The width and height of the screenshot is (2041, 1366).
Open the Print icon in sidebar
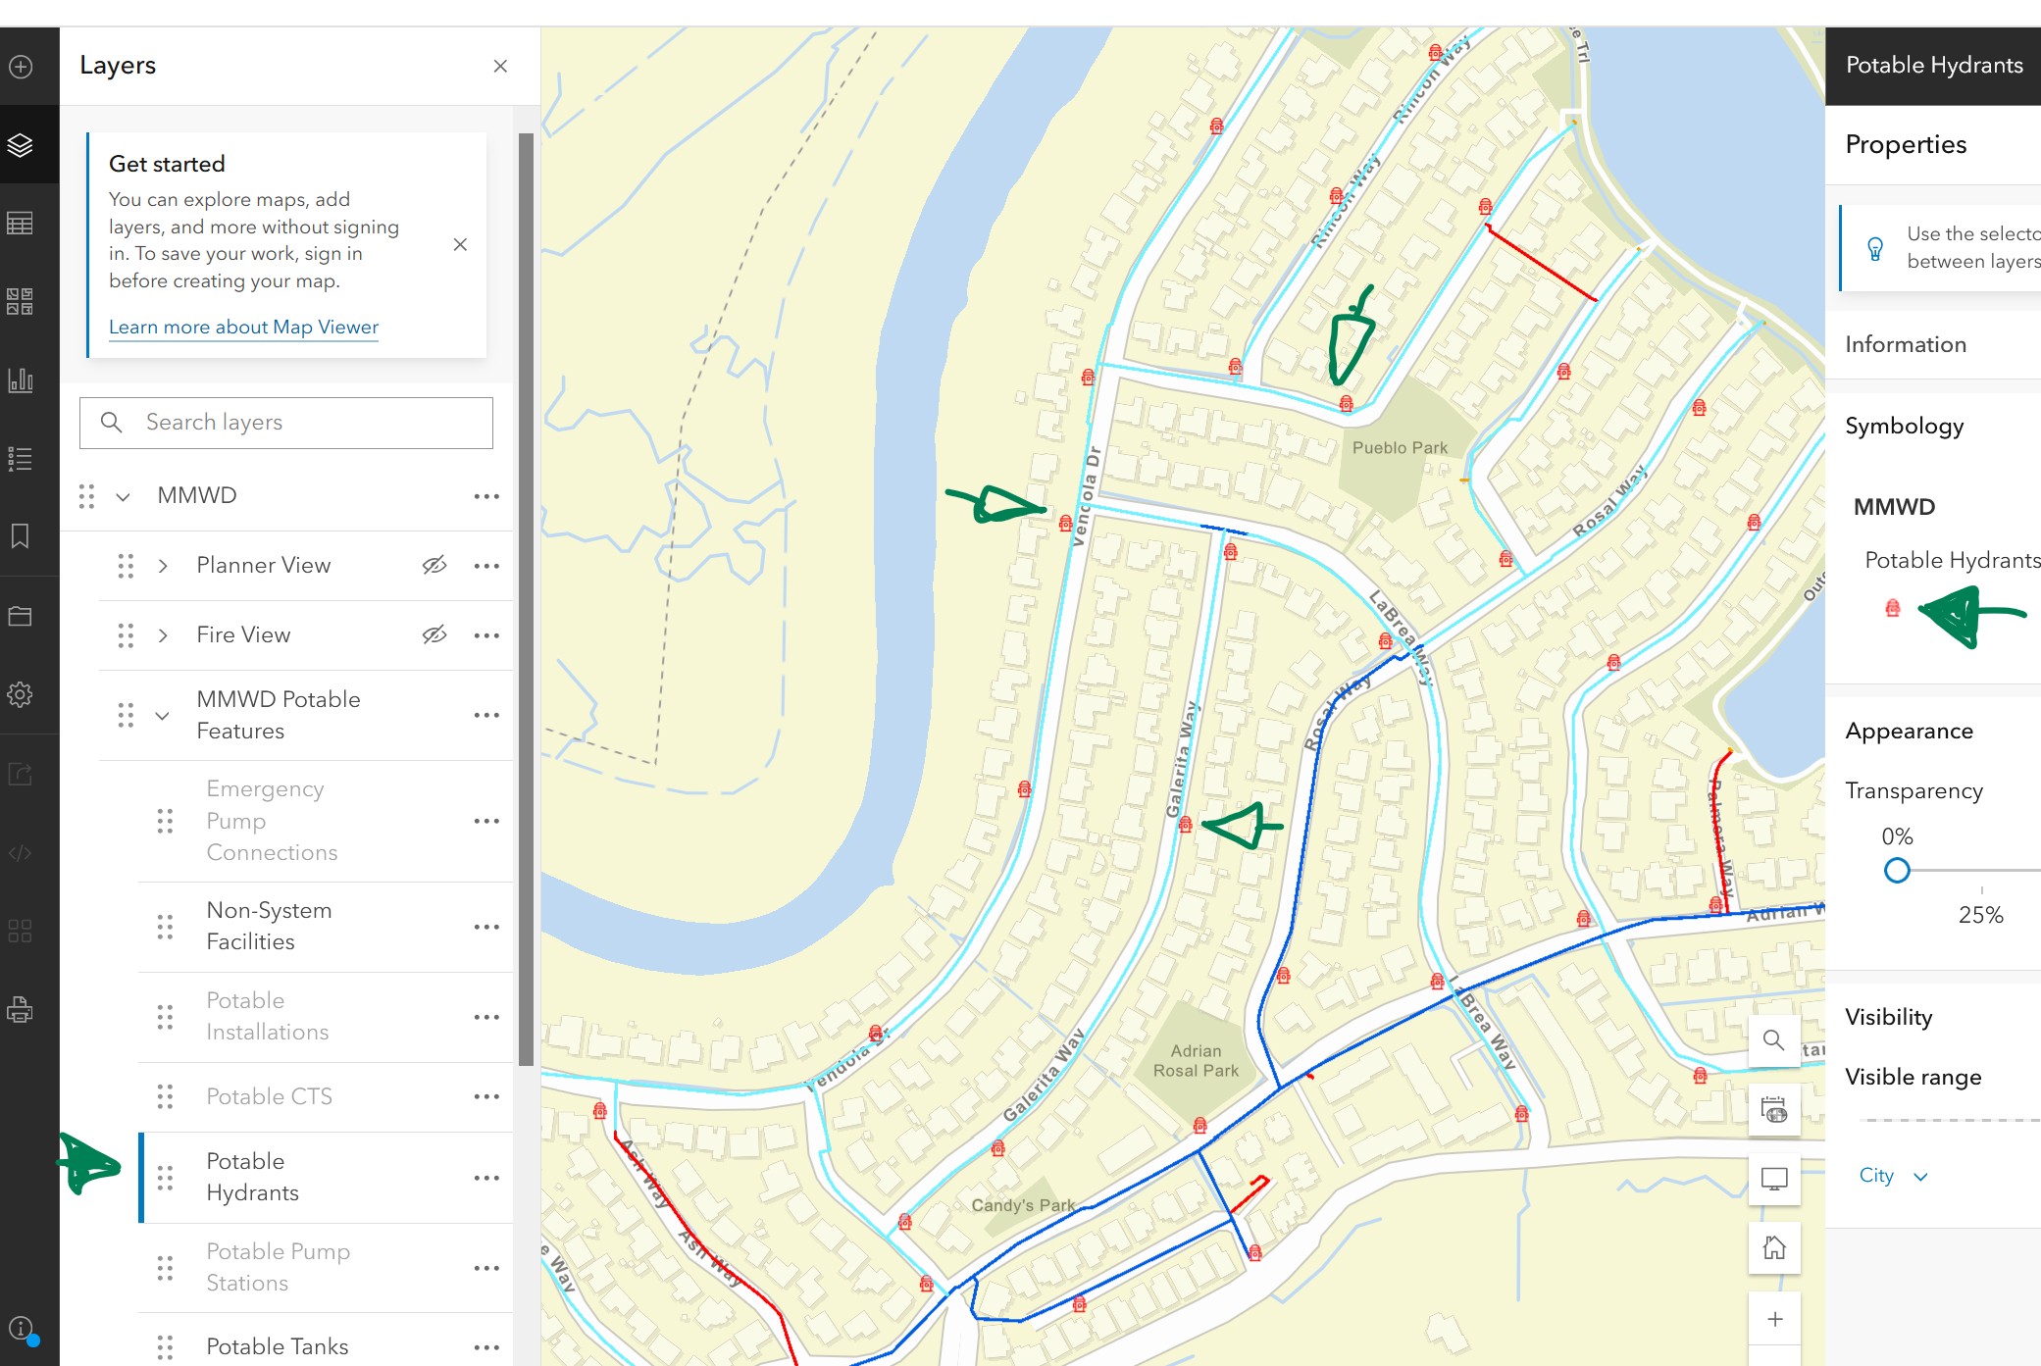[21, 1009]
